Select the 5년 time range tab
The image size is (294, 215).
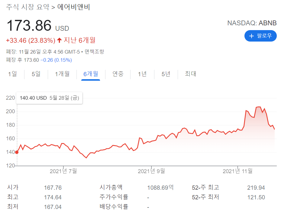click(x=166, y=74)
